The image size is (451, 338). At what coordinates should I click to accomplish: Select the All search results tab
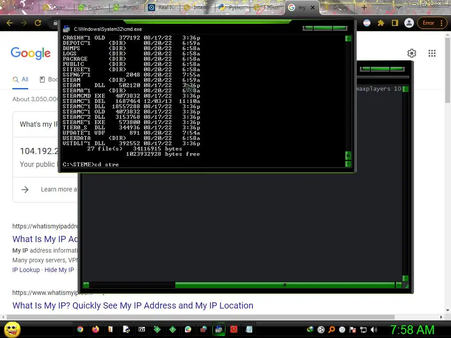[20, 80]
